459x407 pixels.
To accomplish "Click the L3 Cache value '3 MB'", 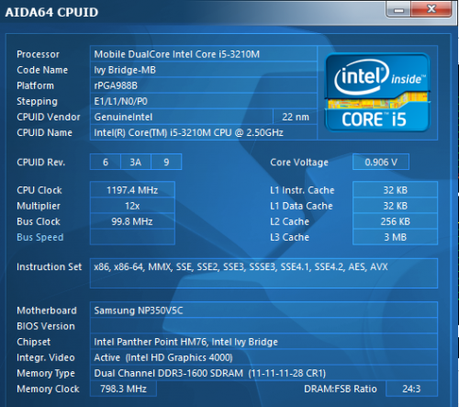I will pyautogui.click(x=395, y=237).
